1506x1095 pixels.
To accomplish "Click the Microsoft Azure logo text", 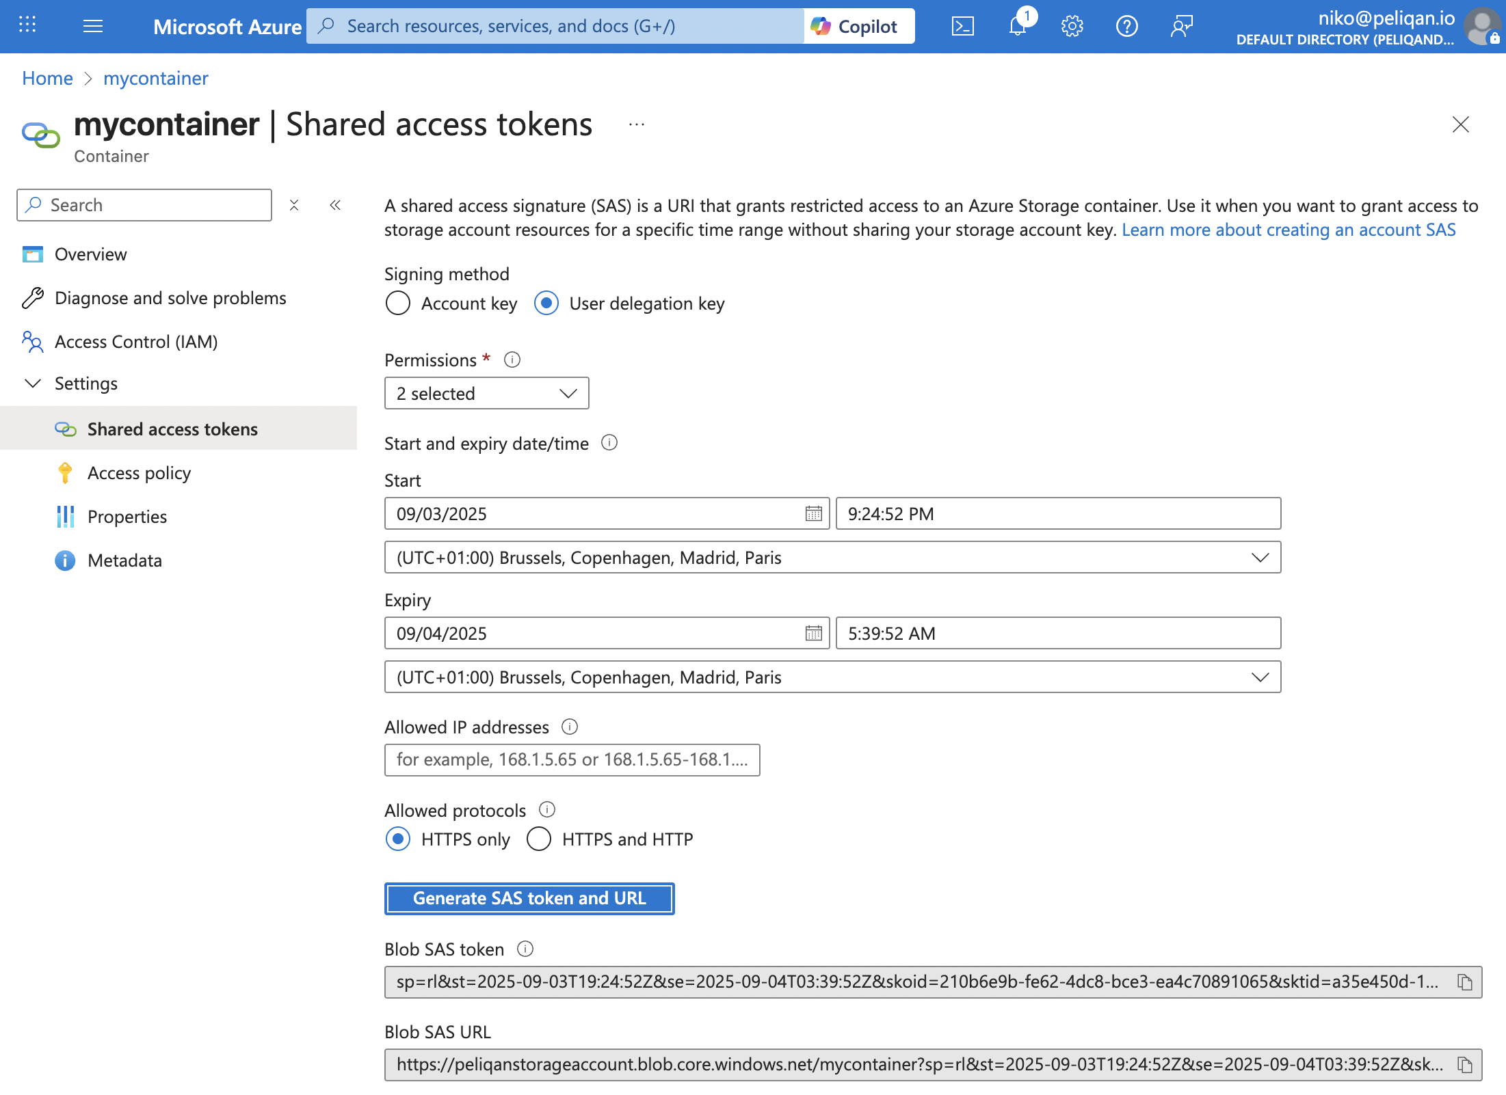I will [227, 27].
